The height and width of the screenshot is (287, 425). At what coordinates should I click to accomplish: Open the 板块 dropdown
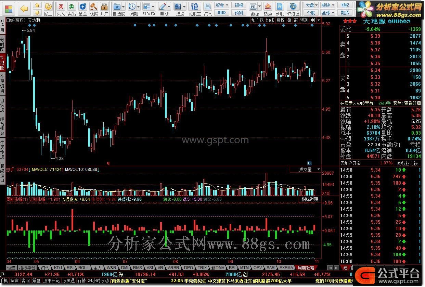tap(327, 5)
